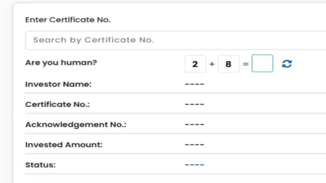326x183 pixels.
Task: Click the plus sign in the captcha
Action: pyautogui.click(x=212, y=64)
